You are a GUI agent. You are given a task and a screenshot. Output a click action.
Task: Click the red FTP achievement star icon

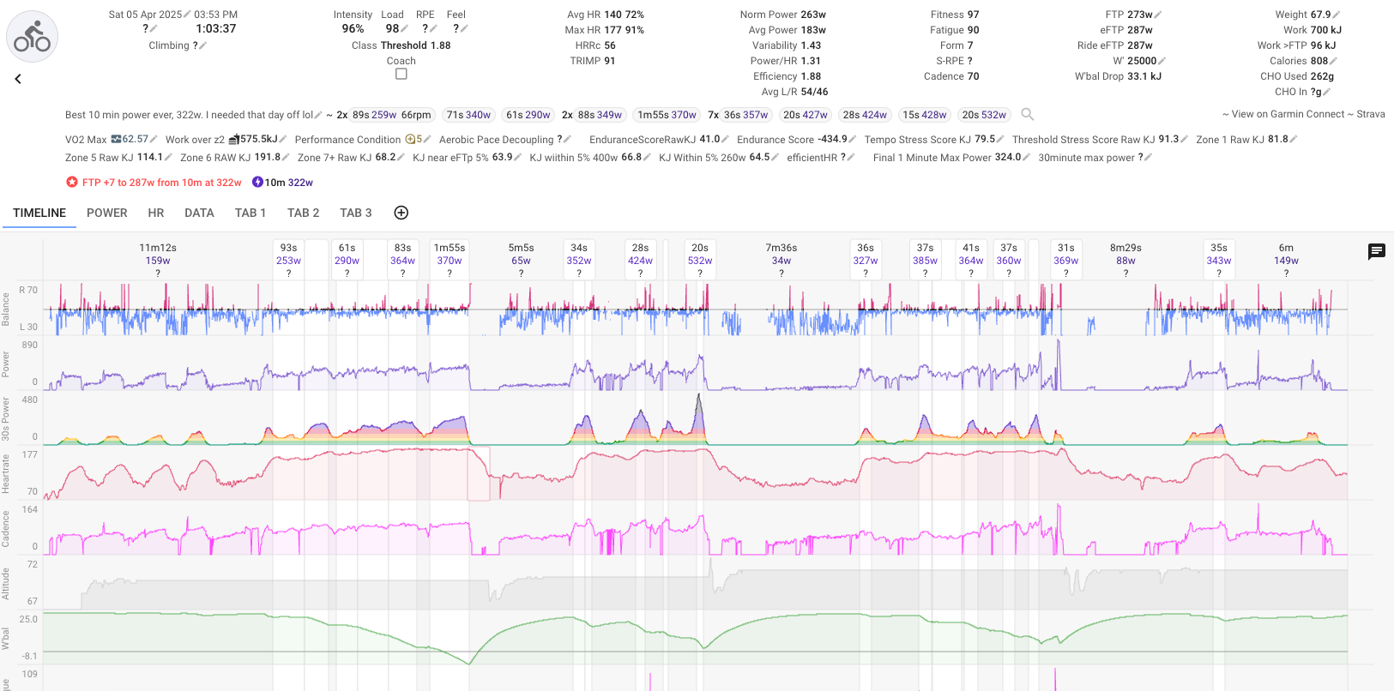coord(72,183)
